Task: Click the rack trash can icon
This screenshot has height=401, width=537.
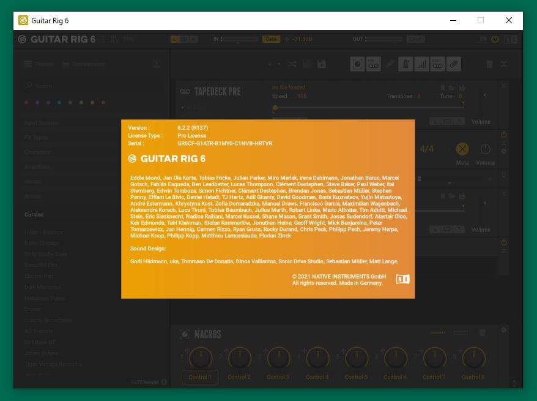Action: [490, 64]
